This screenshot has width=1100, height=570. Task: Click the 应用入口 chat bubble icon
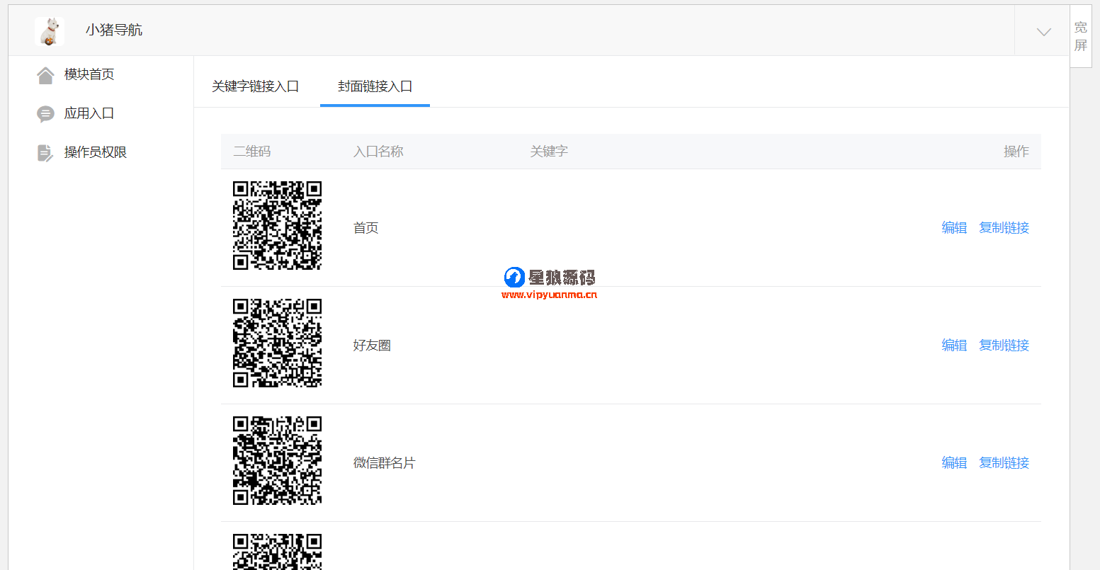[x=45, y=114]
